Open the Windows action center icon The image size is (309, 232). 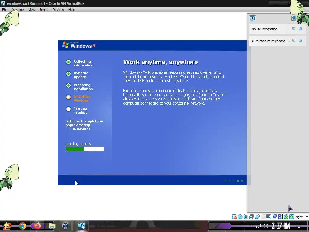click(x=299, y=226)
